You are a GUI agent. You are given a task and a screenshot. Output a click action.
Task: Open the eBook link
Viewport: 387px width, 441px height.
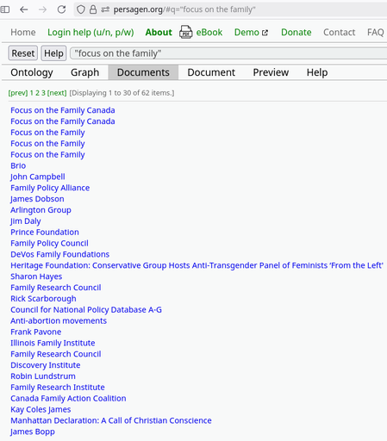209,32
